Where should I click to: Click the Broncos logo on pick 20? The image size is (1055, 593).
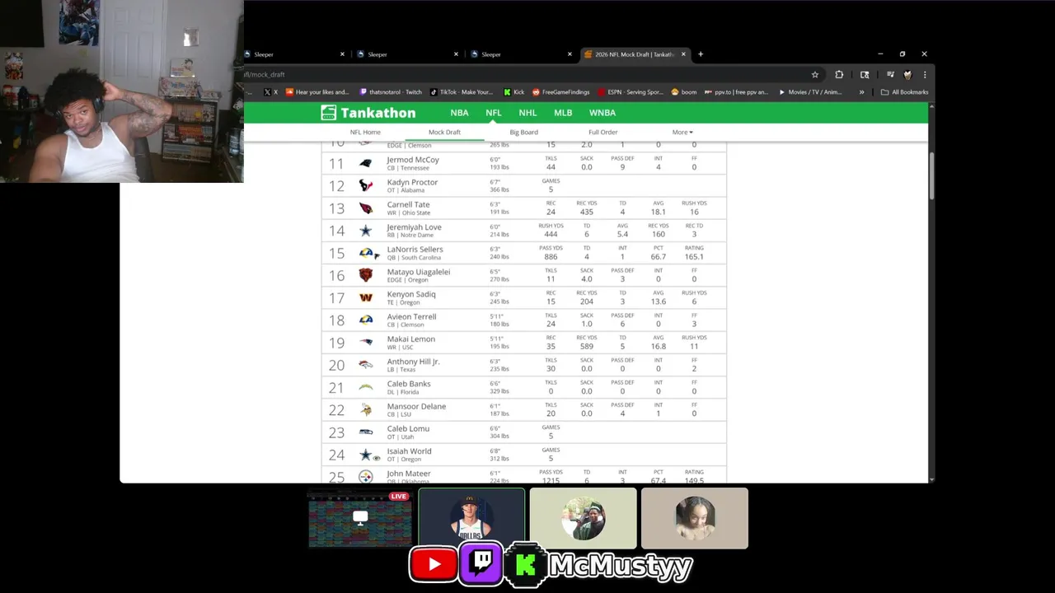click(x=365, y=365)
